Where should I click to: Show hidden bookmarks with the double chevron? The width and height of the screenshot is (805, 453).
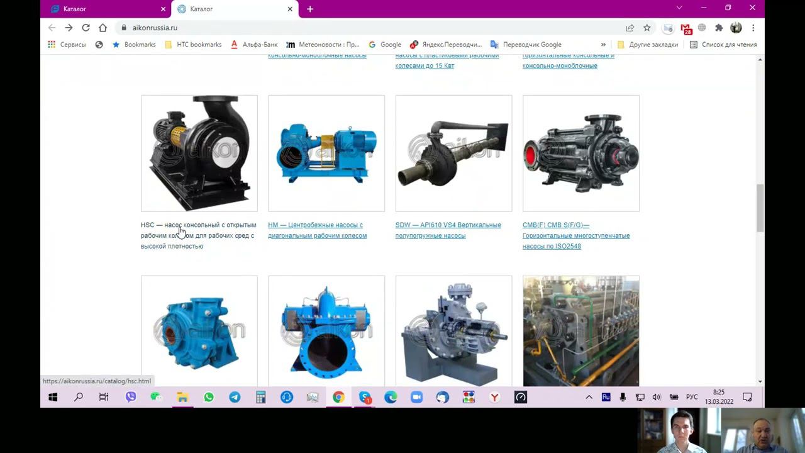(x=603, y=45)
